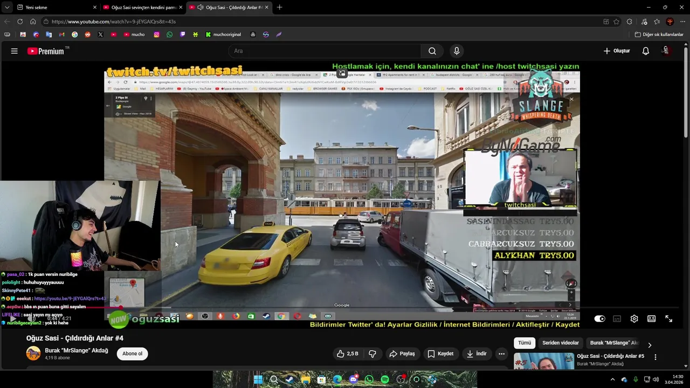Open the Google bookmark
The height and width of the screenshot is (388, 690).
coord(74,34)
